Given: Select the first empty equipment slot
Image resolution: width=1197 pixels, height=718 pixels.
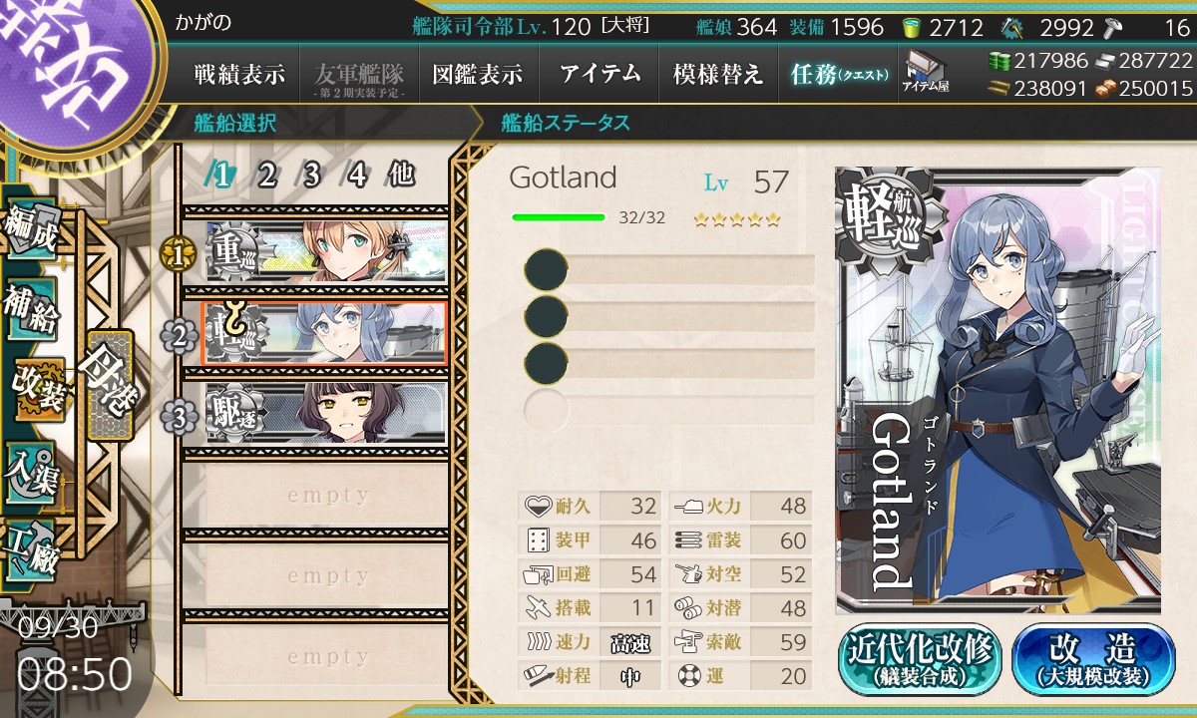Looking at the screenshot, I should (669, 270).
